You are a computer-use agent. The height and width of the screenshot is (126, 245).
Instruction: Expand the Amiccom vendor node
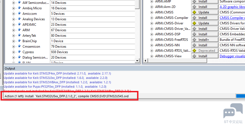[x=13, y=14]
